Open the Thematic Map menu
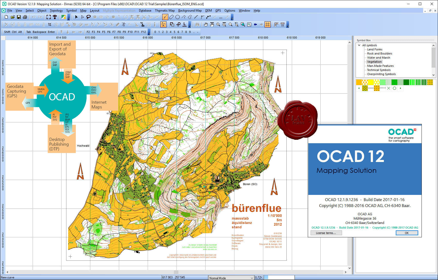 pos(165,11)
